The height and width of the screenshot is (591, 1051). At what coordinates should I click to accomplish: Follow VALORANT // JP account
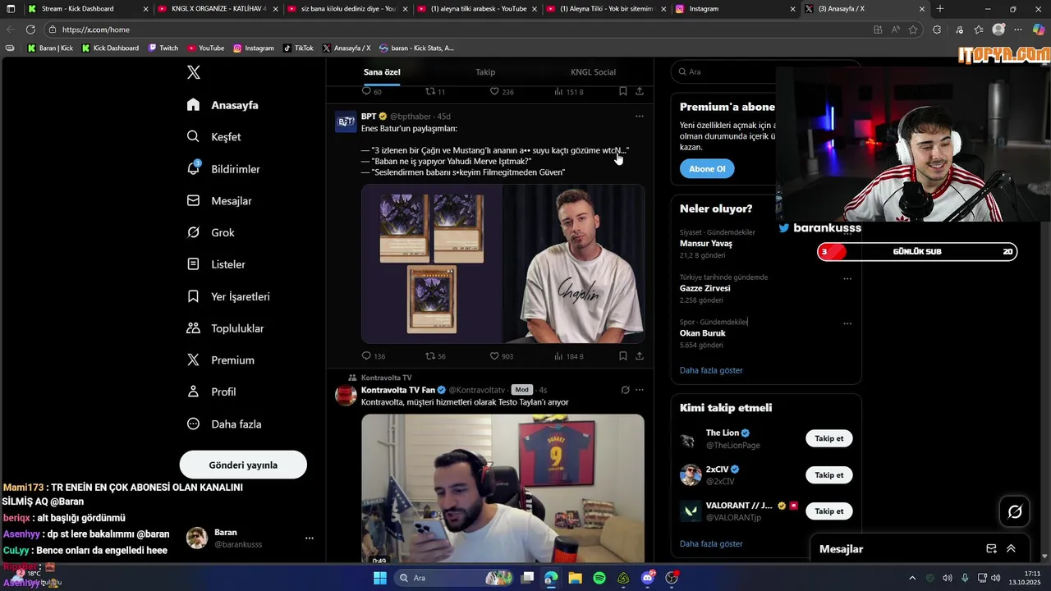click(x=828, y=511)
